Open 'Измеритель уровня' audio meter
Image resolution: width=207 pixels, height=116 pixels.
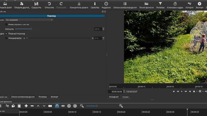[x=79, y=5]
